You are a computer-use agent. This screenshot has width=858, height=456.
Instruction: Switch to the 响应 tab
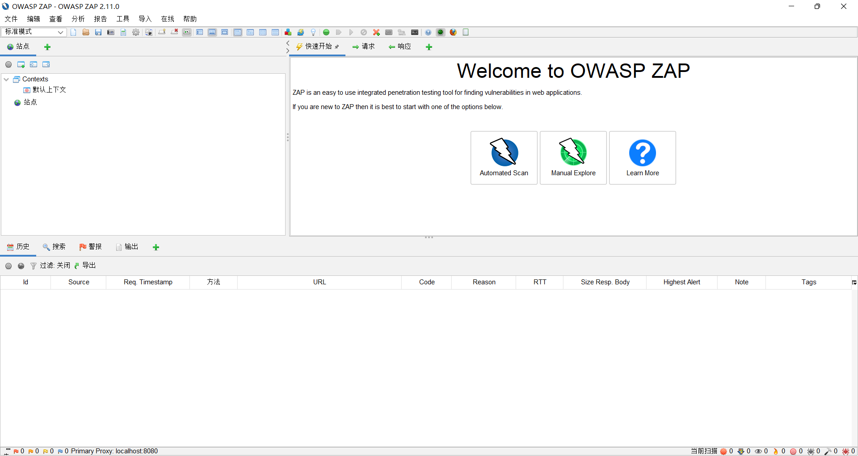[400, 46]
